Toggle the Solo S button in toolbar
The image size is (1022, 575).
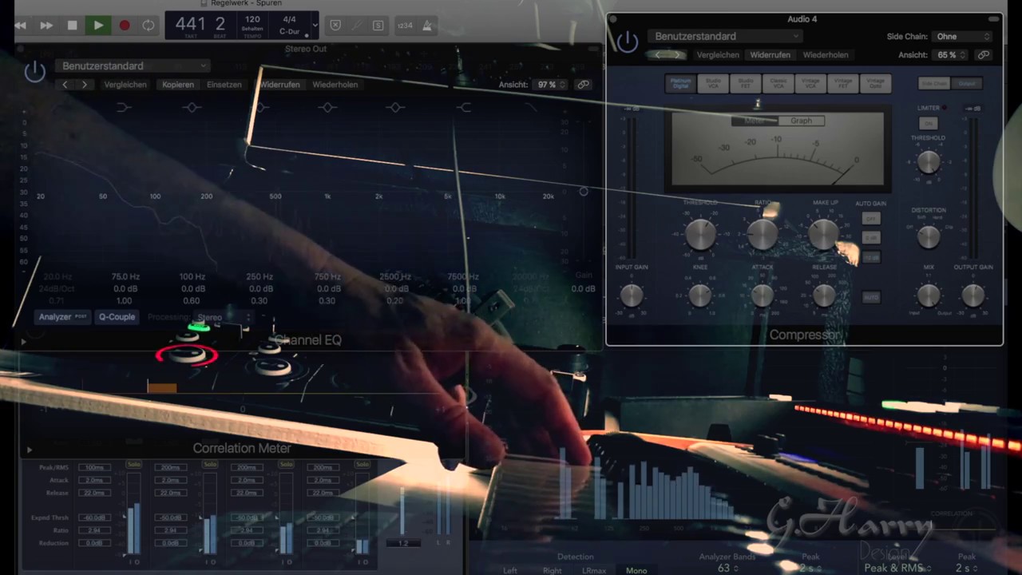(x=378, y=26)
